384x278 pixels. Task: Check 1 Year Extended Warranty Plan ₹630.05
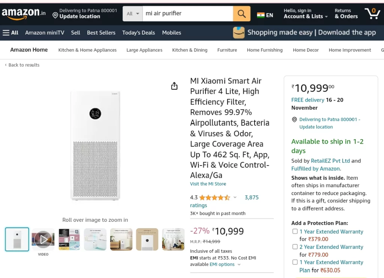[295, 262]
